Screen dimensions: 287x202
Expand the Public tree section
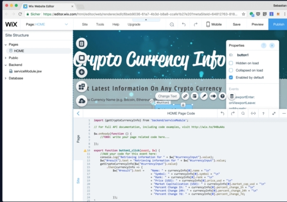click(6, 58)
